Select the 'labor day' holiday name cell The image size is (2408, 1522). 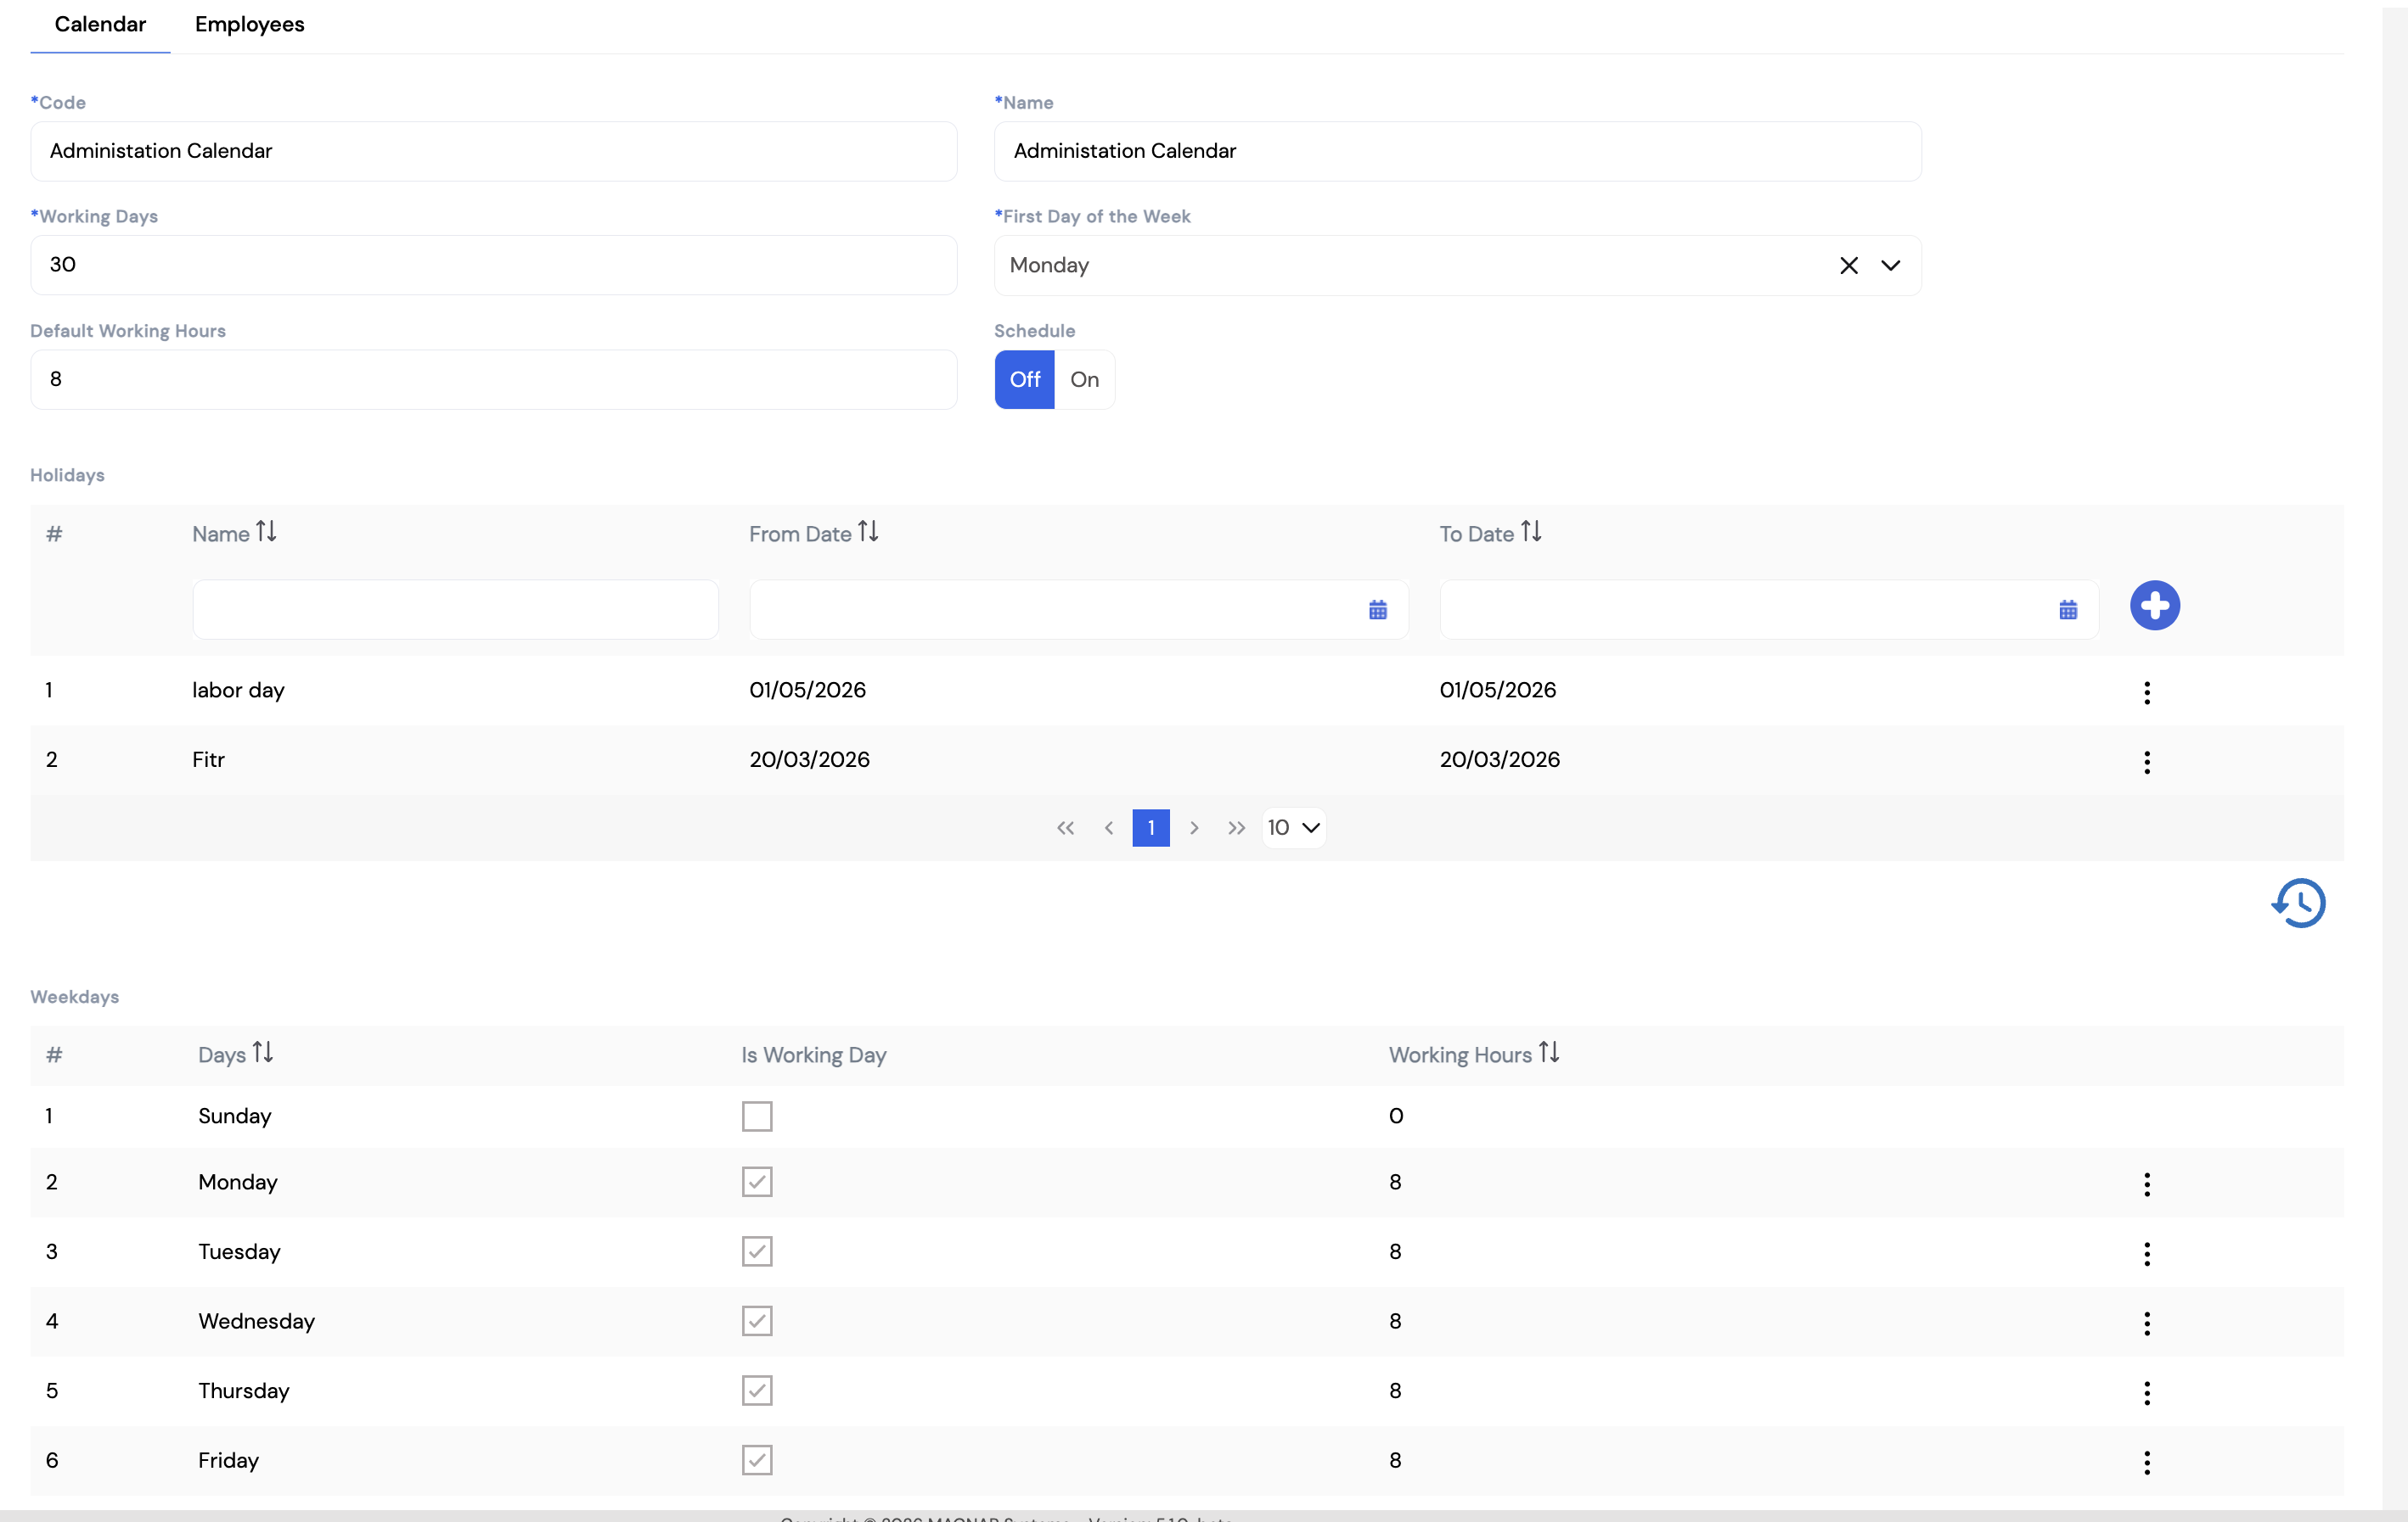click(x=238, y=690)
